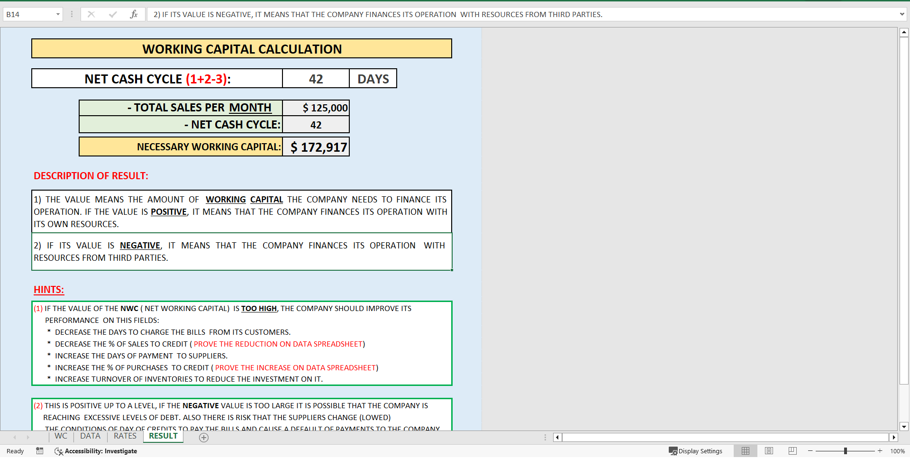Viewport: 910px width, 458px height.
Task: Select Normal view in the status bar
Action: [x=746, y=451]
